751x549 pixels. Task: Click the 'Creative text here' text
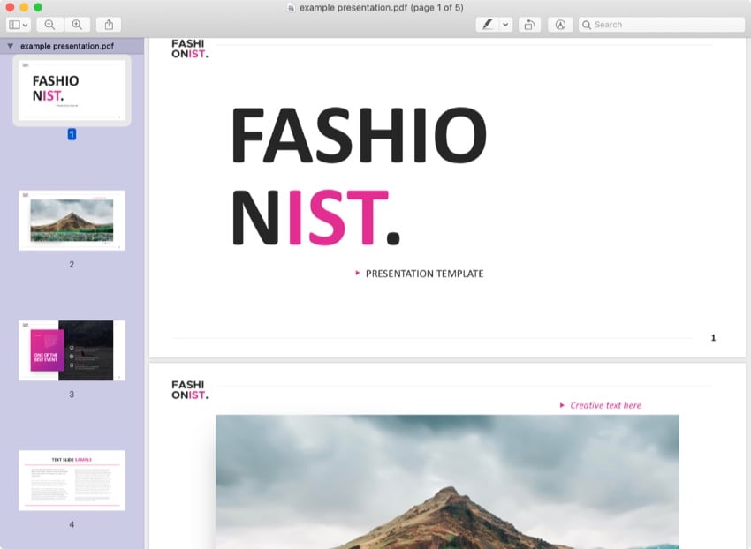tap(605, 405)
